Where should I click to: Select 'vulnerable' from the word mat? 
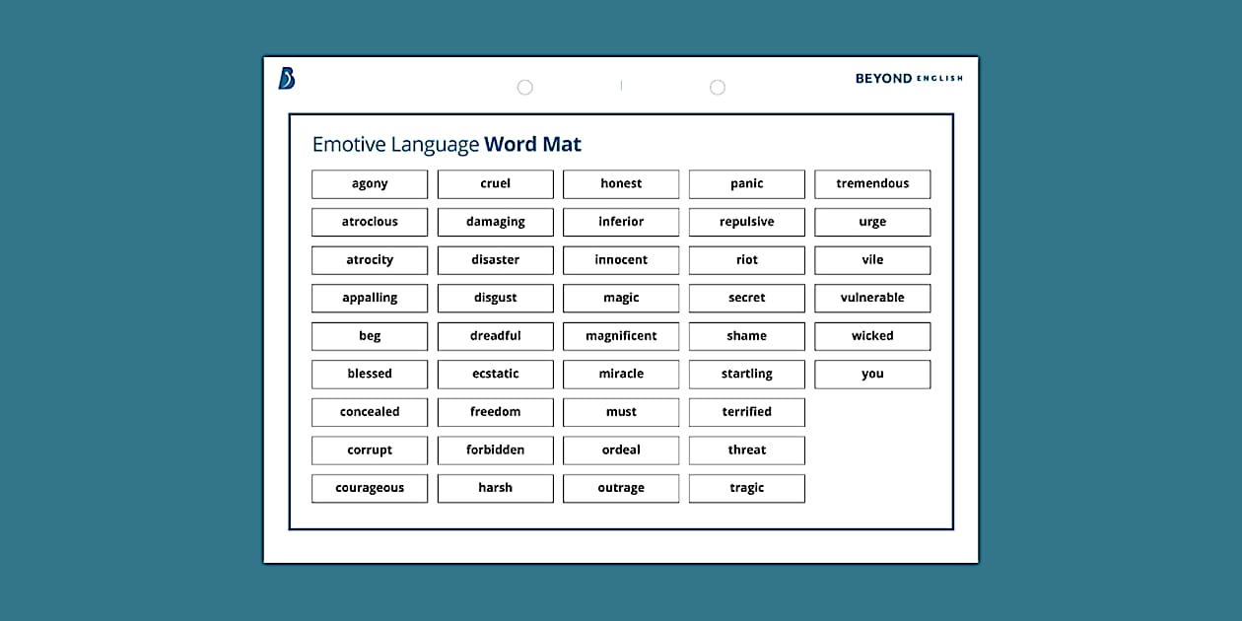pos(872,298)
